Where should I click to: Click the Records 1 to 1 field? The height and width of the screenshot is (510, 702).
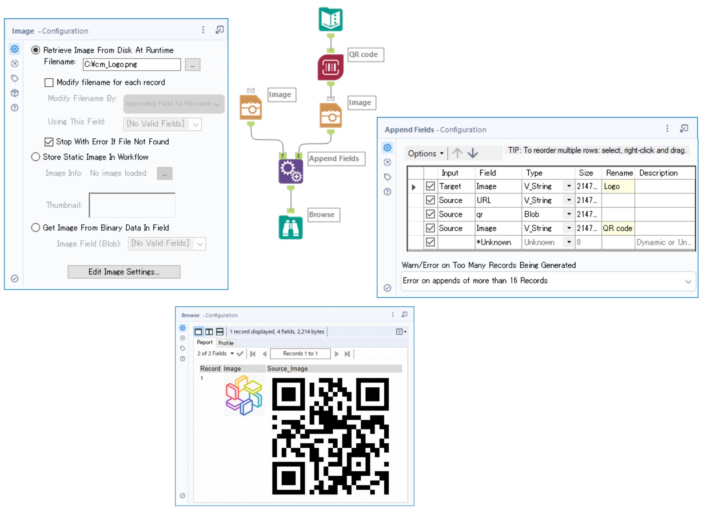pos(300,353)
